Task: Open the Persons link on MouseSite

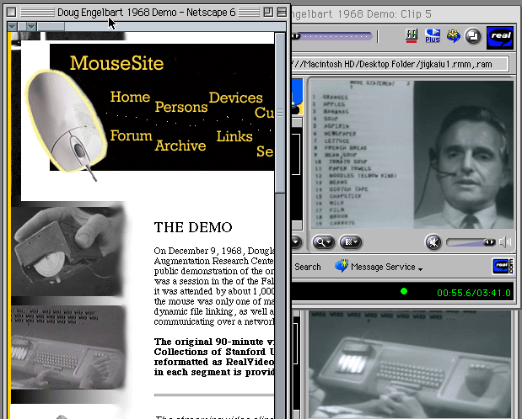Action: point(181,107)
